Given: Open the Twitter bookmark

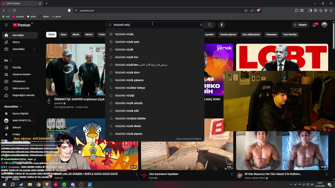Looking at the screenshot, I should click(x=44, y=16).
